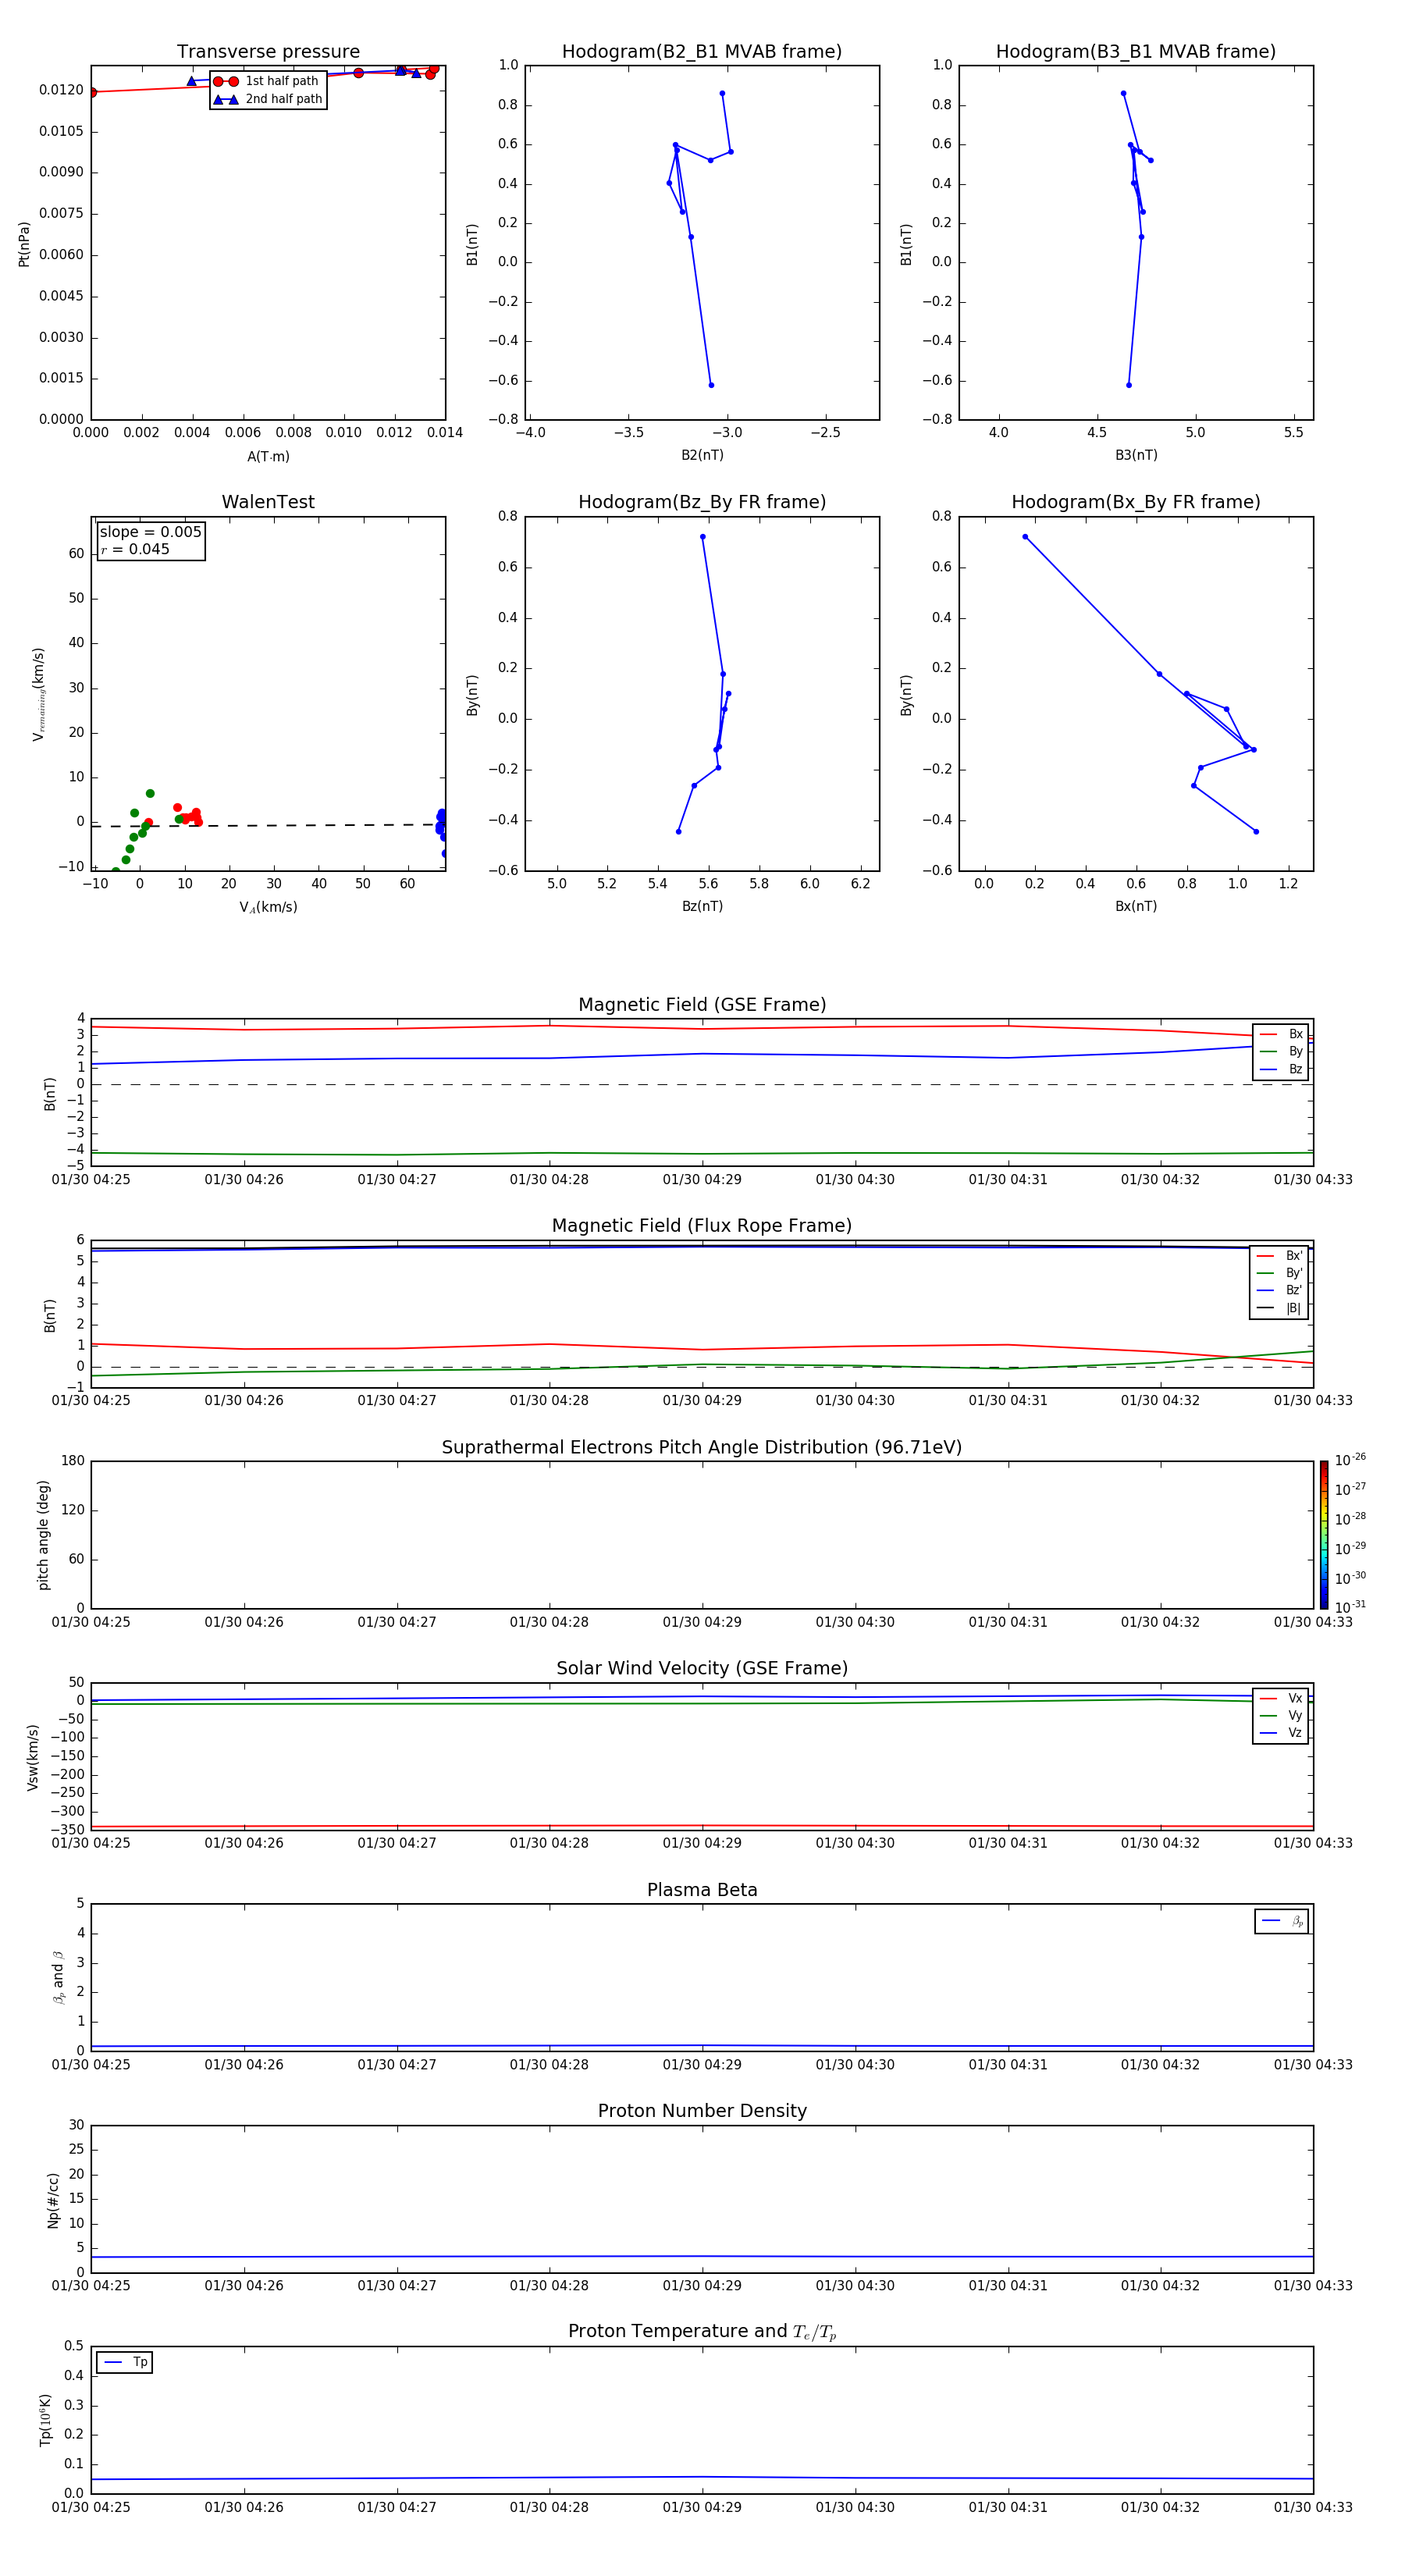
Task: Click the Vy entry in velocity legend
Action: [1281, 1715]
